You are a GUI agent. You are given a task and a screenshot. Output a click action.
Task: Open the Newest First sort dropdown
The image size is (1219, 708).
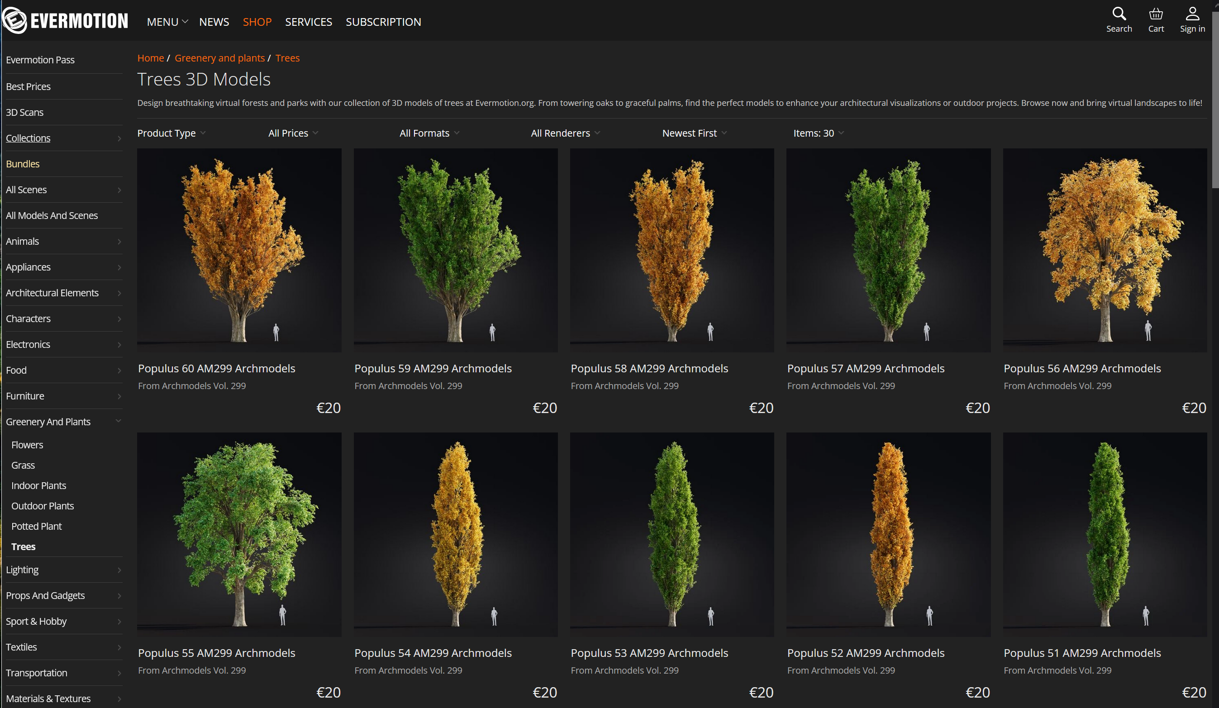(x=694, y=133)
